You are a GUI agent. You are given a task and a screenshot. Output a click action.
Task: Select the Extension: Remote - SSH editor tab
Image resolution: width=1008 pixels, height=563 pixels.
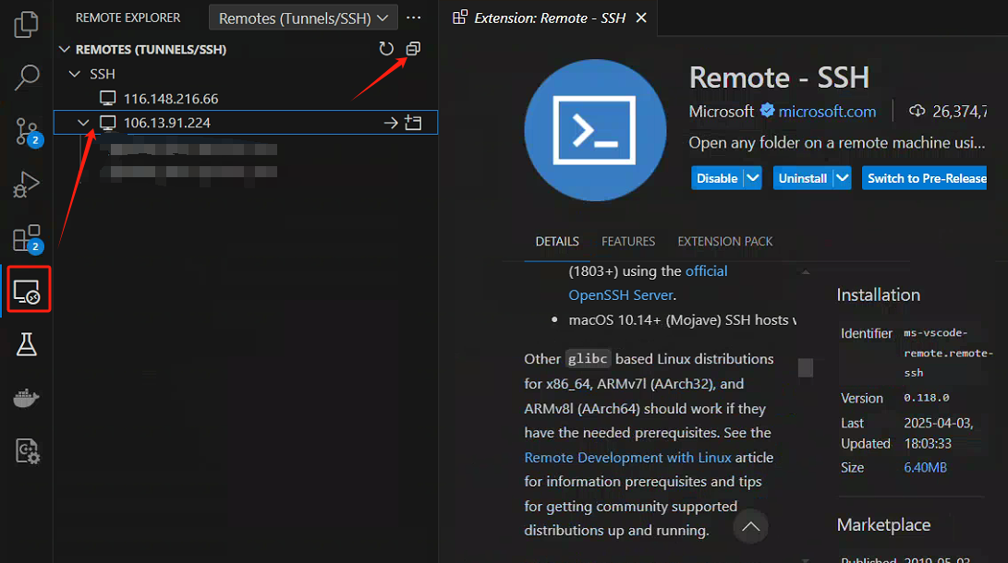550,18
